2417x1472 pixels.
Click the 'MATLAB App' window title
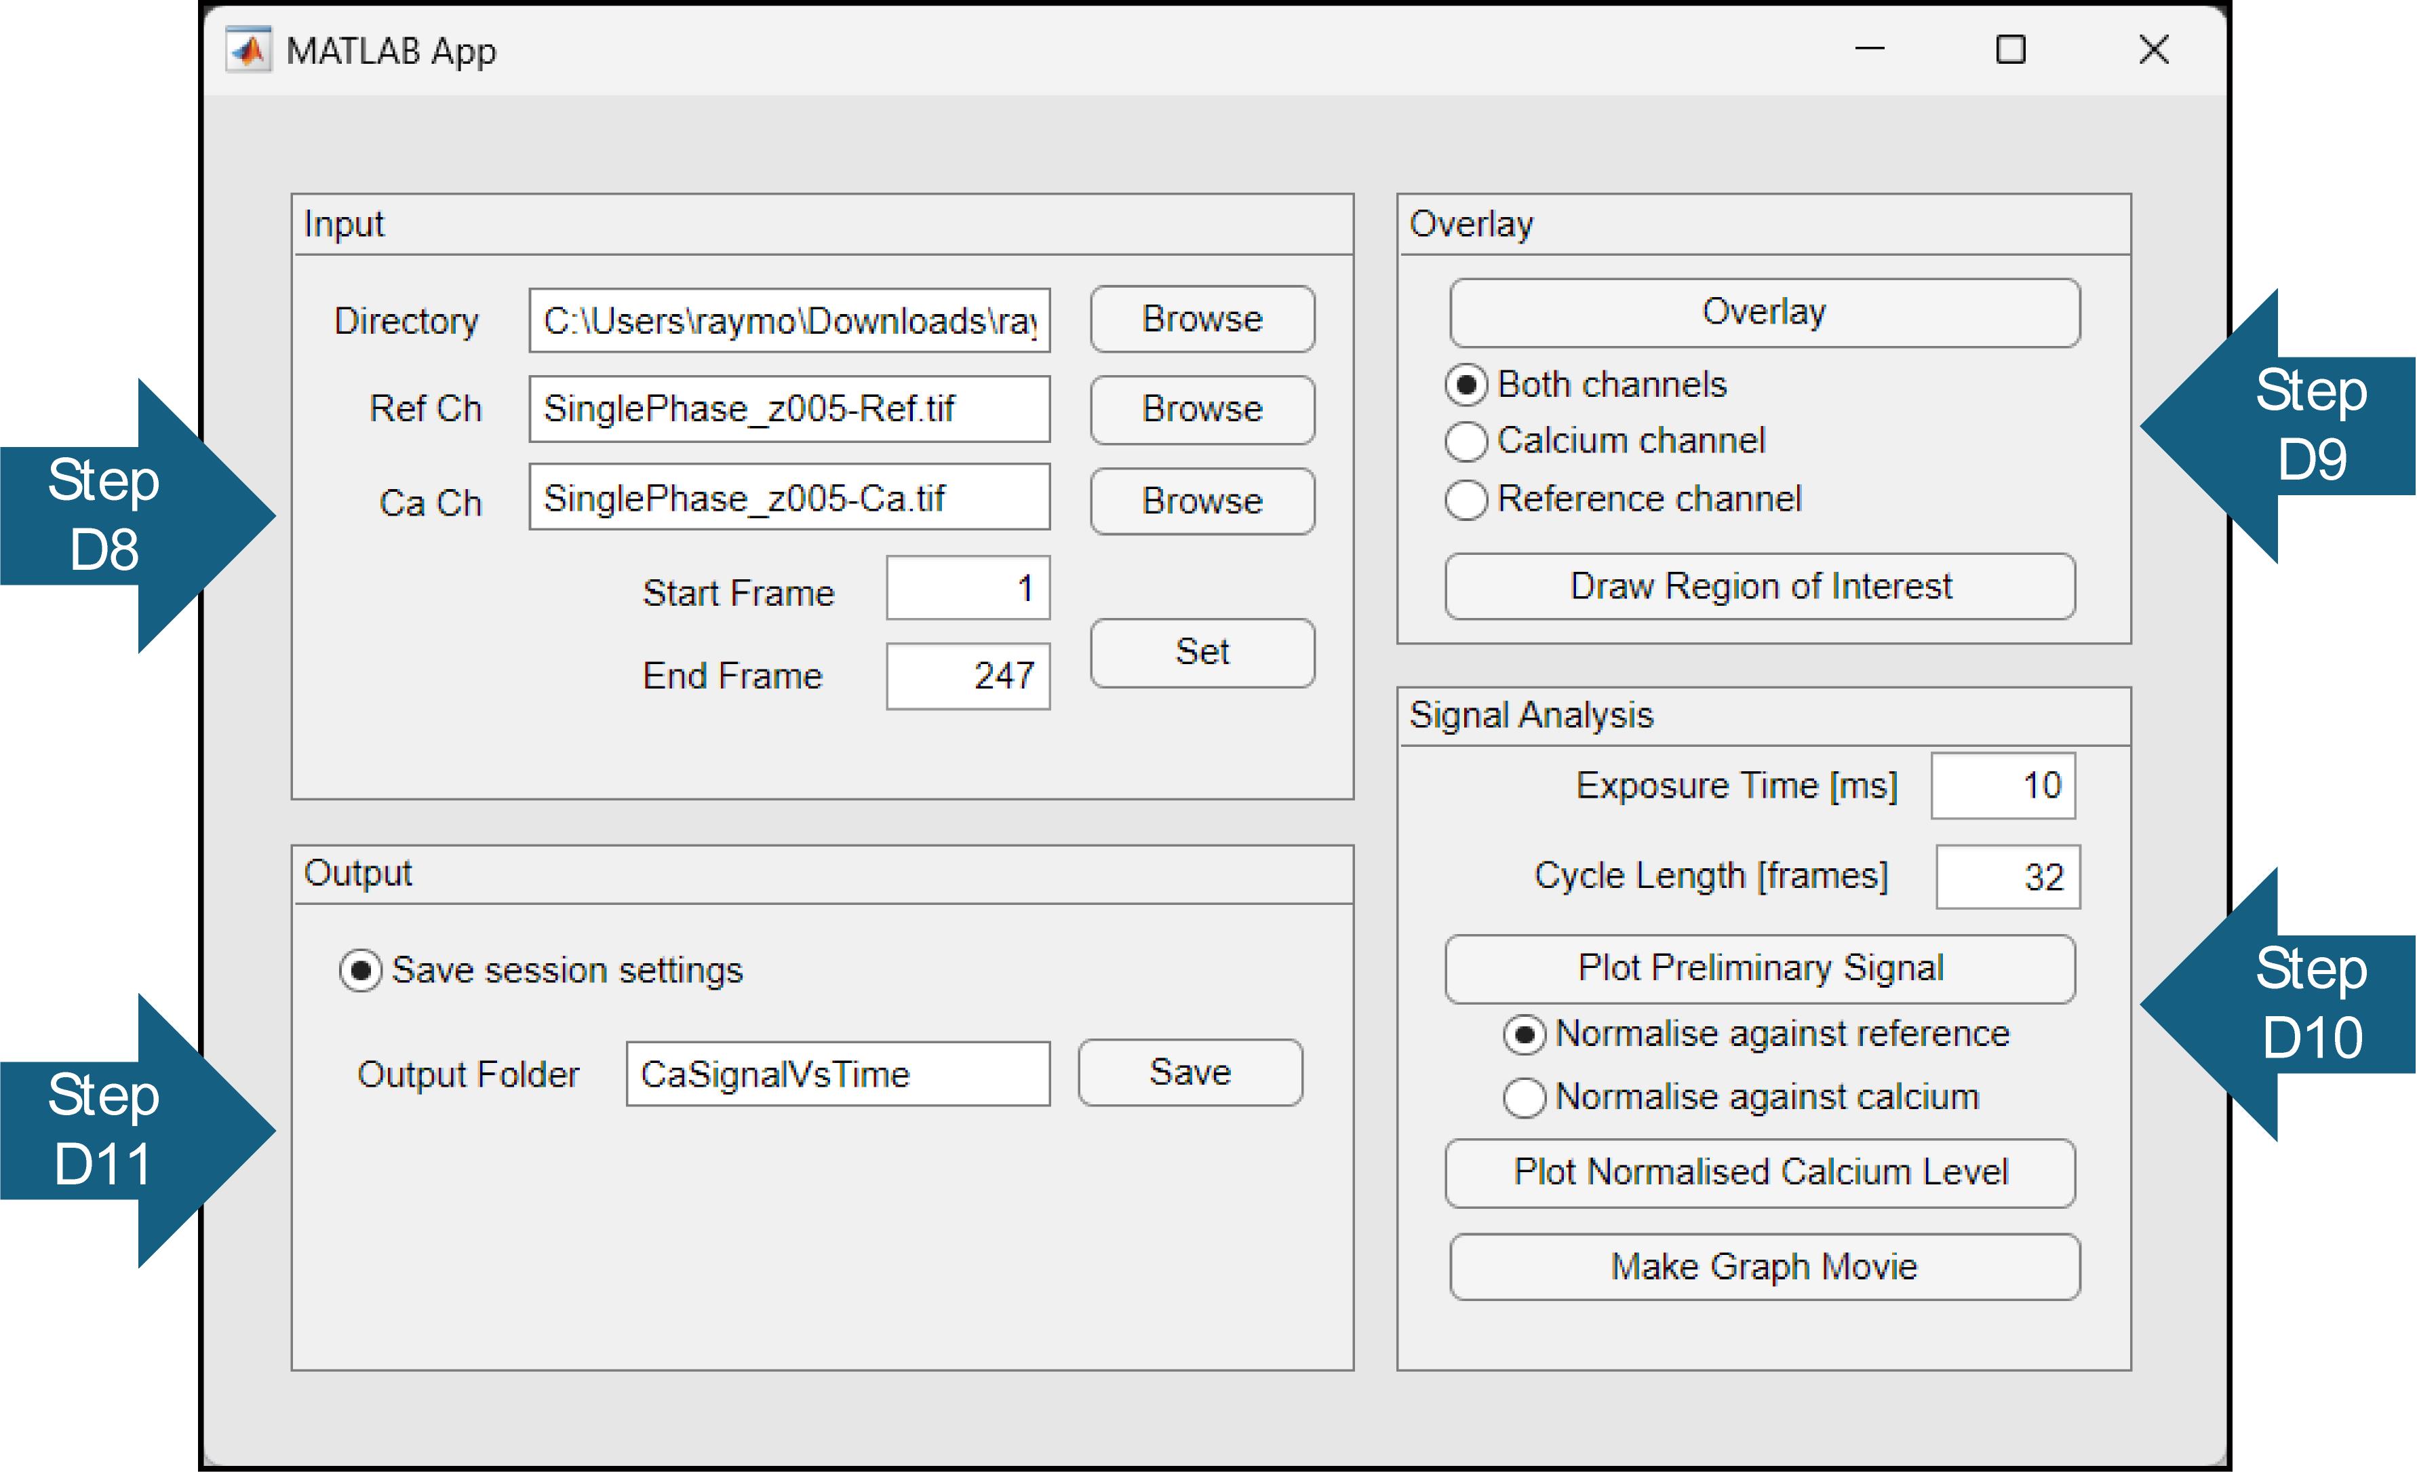tap(391, 51)
